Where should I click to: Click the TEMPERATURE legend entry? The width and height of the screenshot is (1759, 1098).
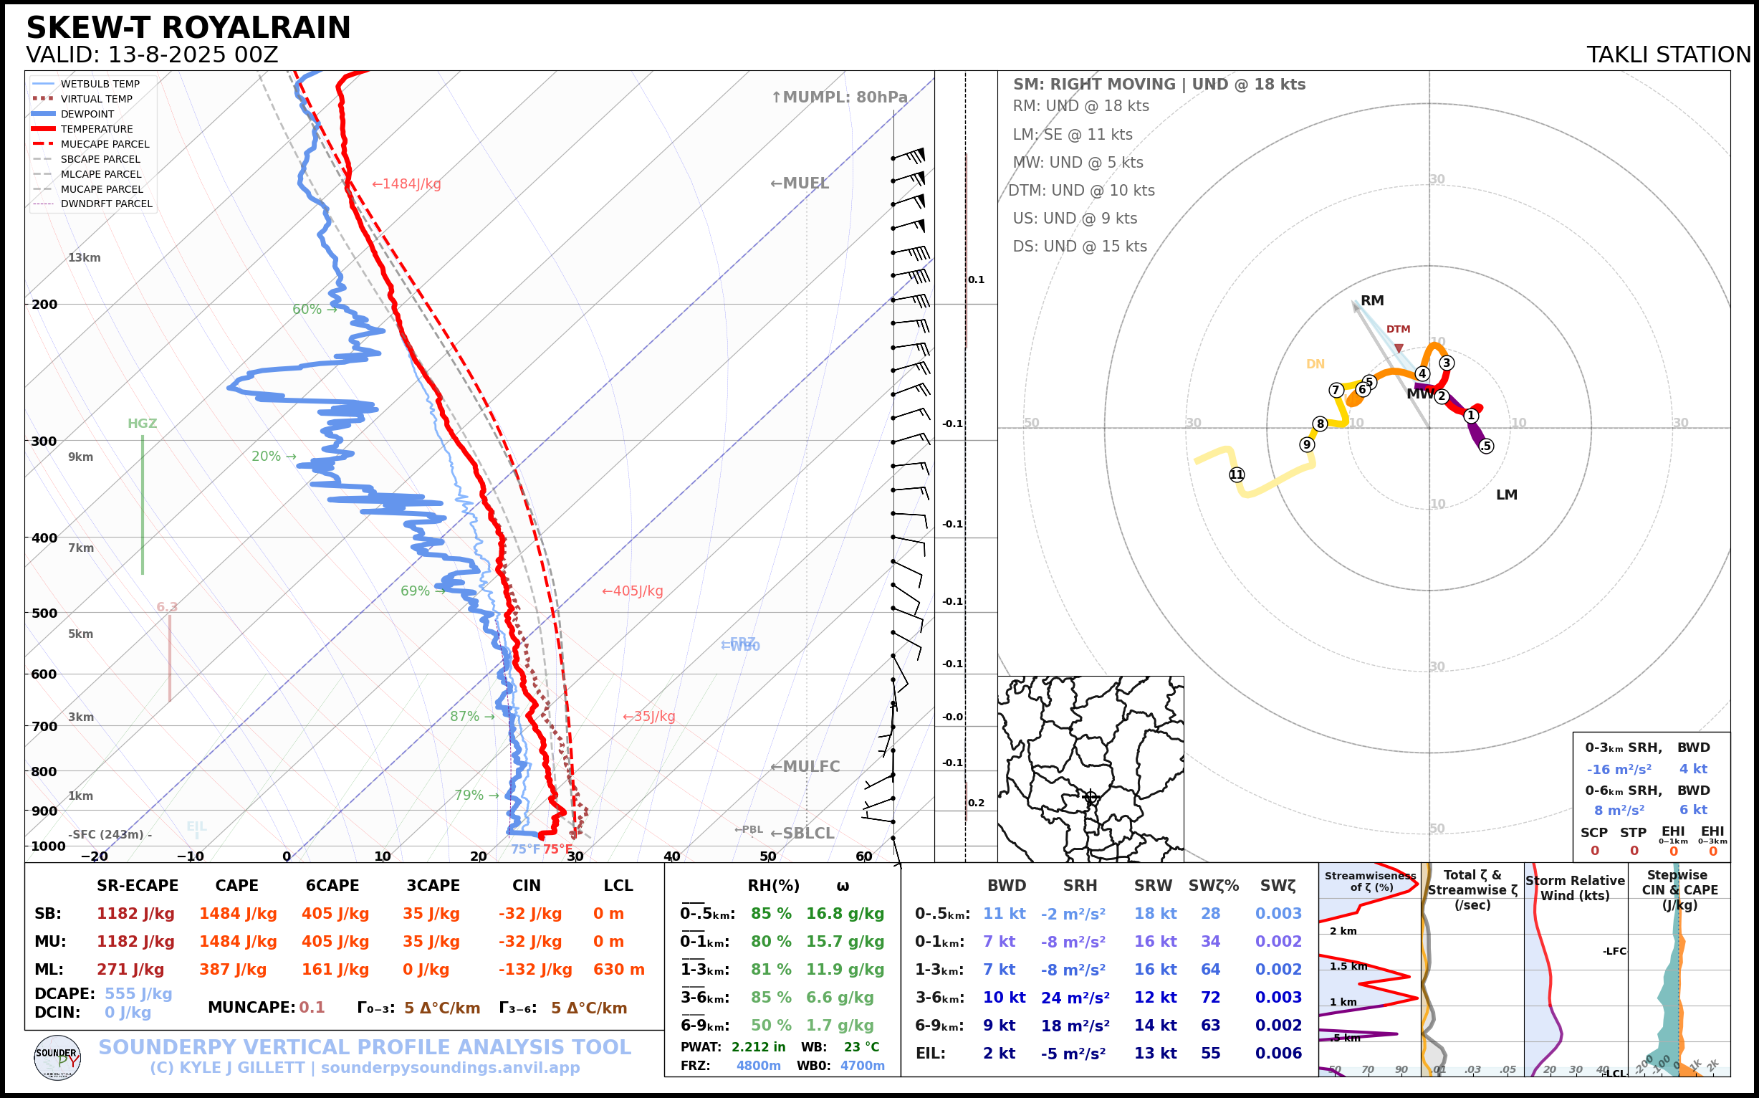click(x=97, y=129)
